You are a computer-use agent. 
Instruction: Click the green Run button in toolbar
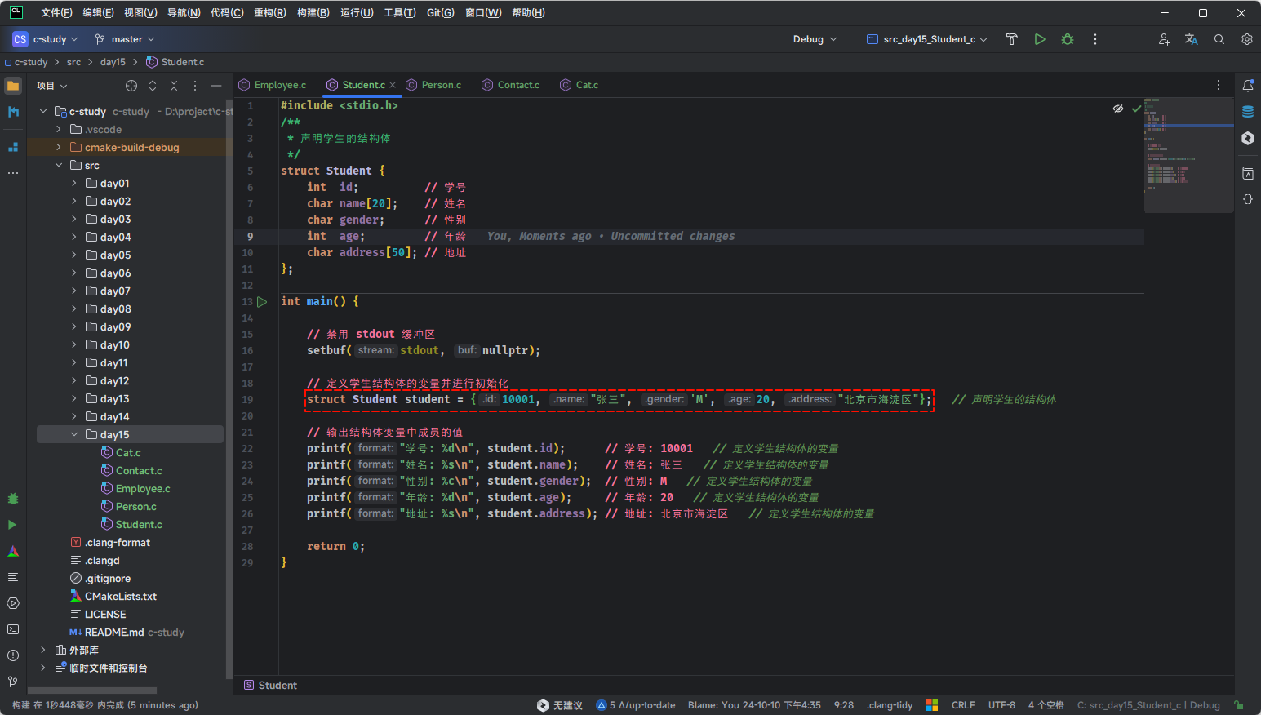(x=1039, y=39)
